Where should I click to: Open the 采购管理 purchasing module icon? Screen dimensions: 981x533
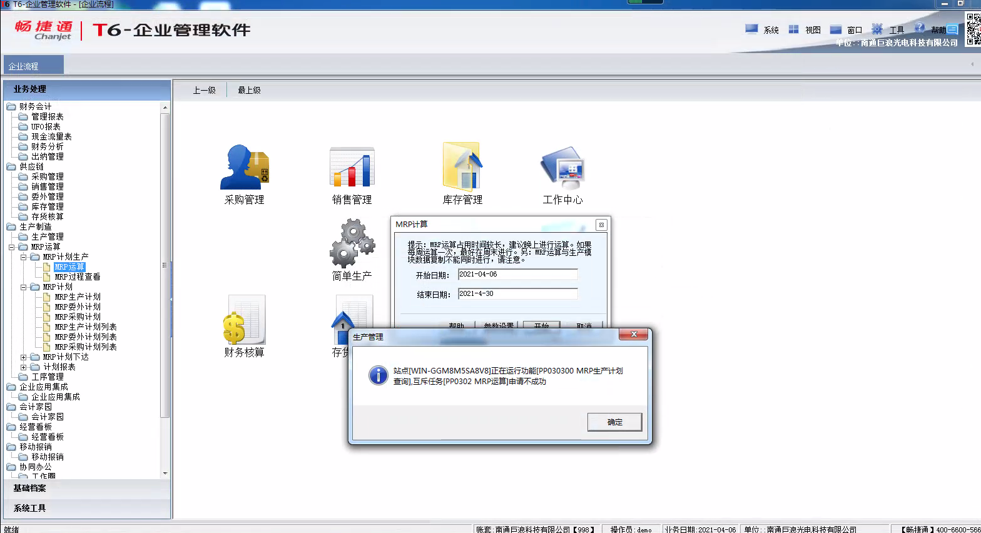pyautogui.click(x=245, y=167)
